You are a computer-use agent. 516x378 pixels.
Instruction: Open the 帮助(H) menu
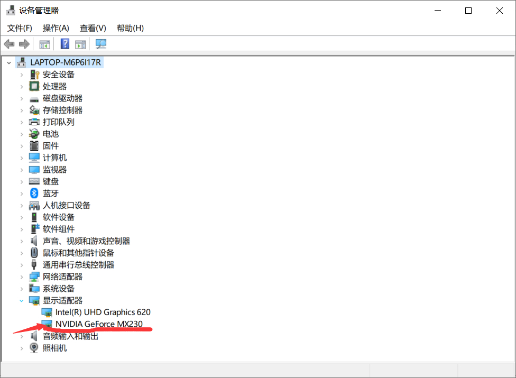pyautogui.click(x=130, y=28)
